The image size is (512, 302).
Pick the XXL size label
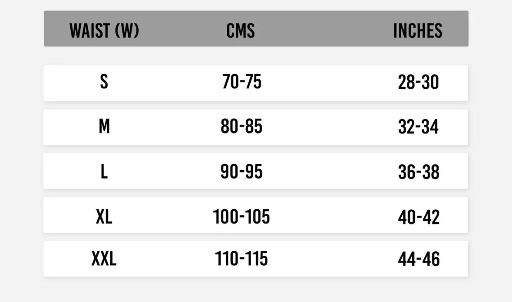coord(104,259)
